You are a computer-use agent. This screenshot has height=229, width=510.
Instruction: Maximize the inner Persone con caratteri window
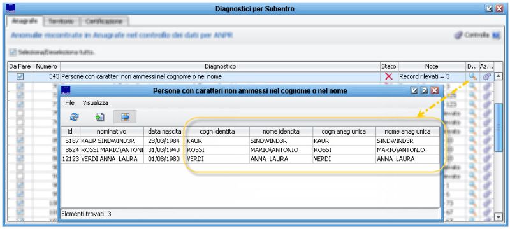coord(424,91)
